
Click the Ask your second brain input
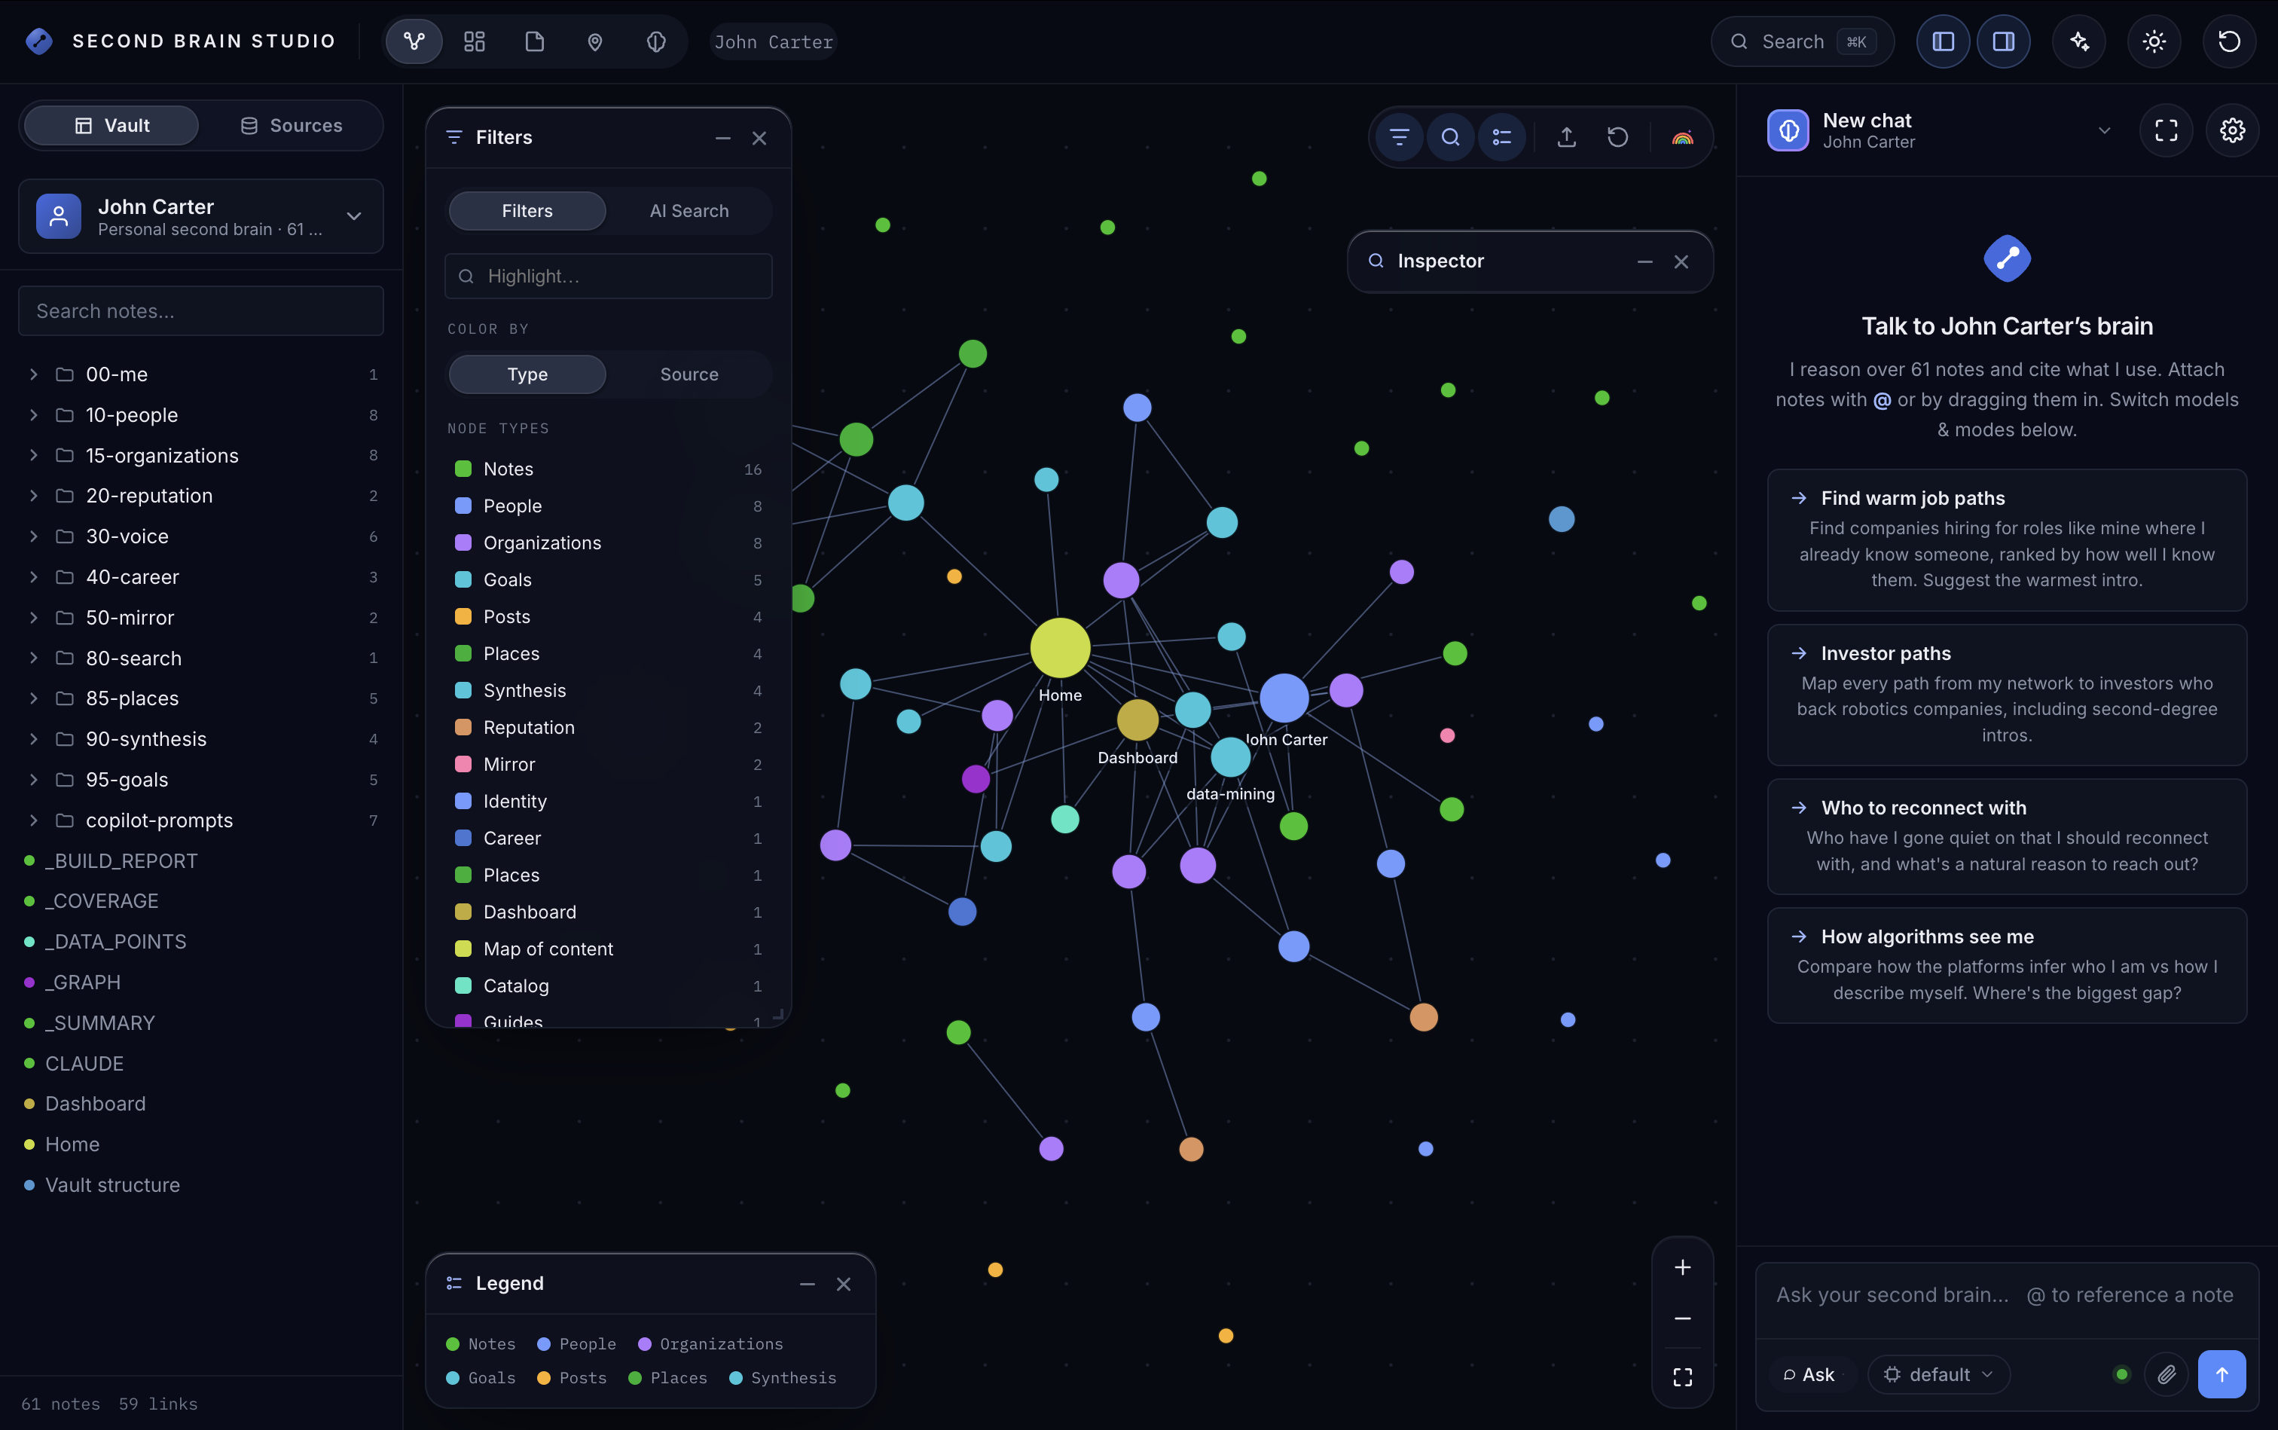pyautogui.click(x=2007, y=1296)
